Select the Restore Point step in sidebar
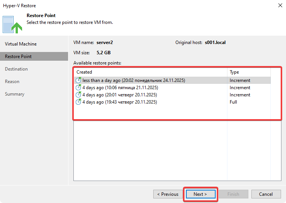The image size is (286, 203). click(18, 57)
